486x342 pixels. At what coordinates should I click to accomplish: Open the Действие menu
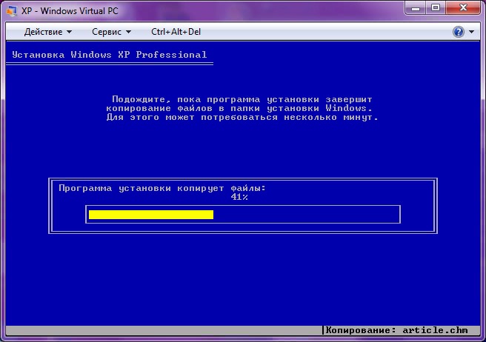[47, 32]
